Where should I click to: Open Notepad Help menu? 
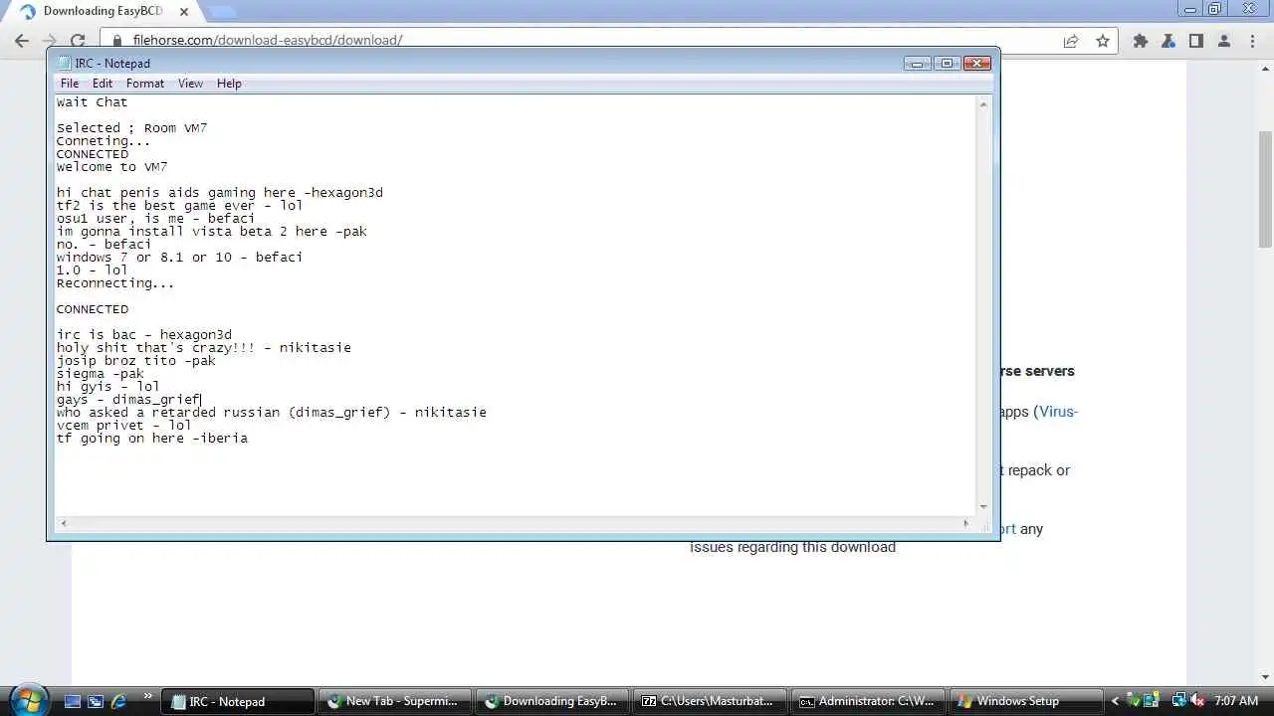coord(229,84)
